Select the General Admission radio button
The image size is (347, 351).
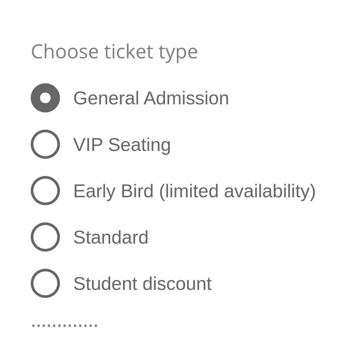pos(45,98)
